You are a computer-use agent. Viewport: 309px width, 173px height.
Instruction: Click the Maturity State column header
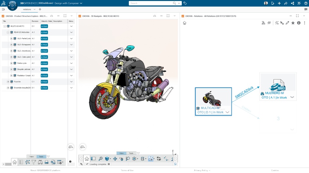tap(46, 21)
